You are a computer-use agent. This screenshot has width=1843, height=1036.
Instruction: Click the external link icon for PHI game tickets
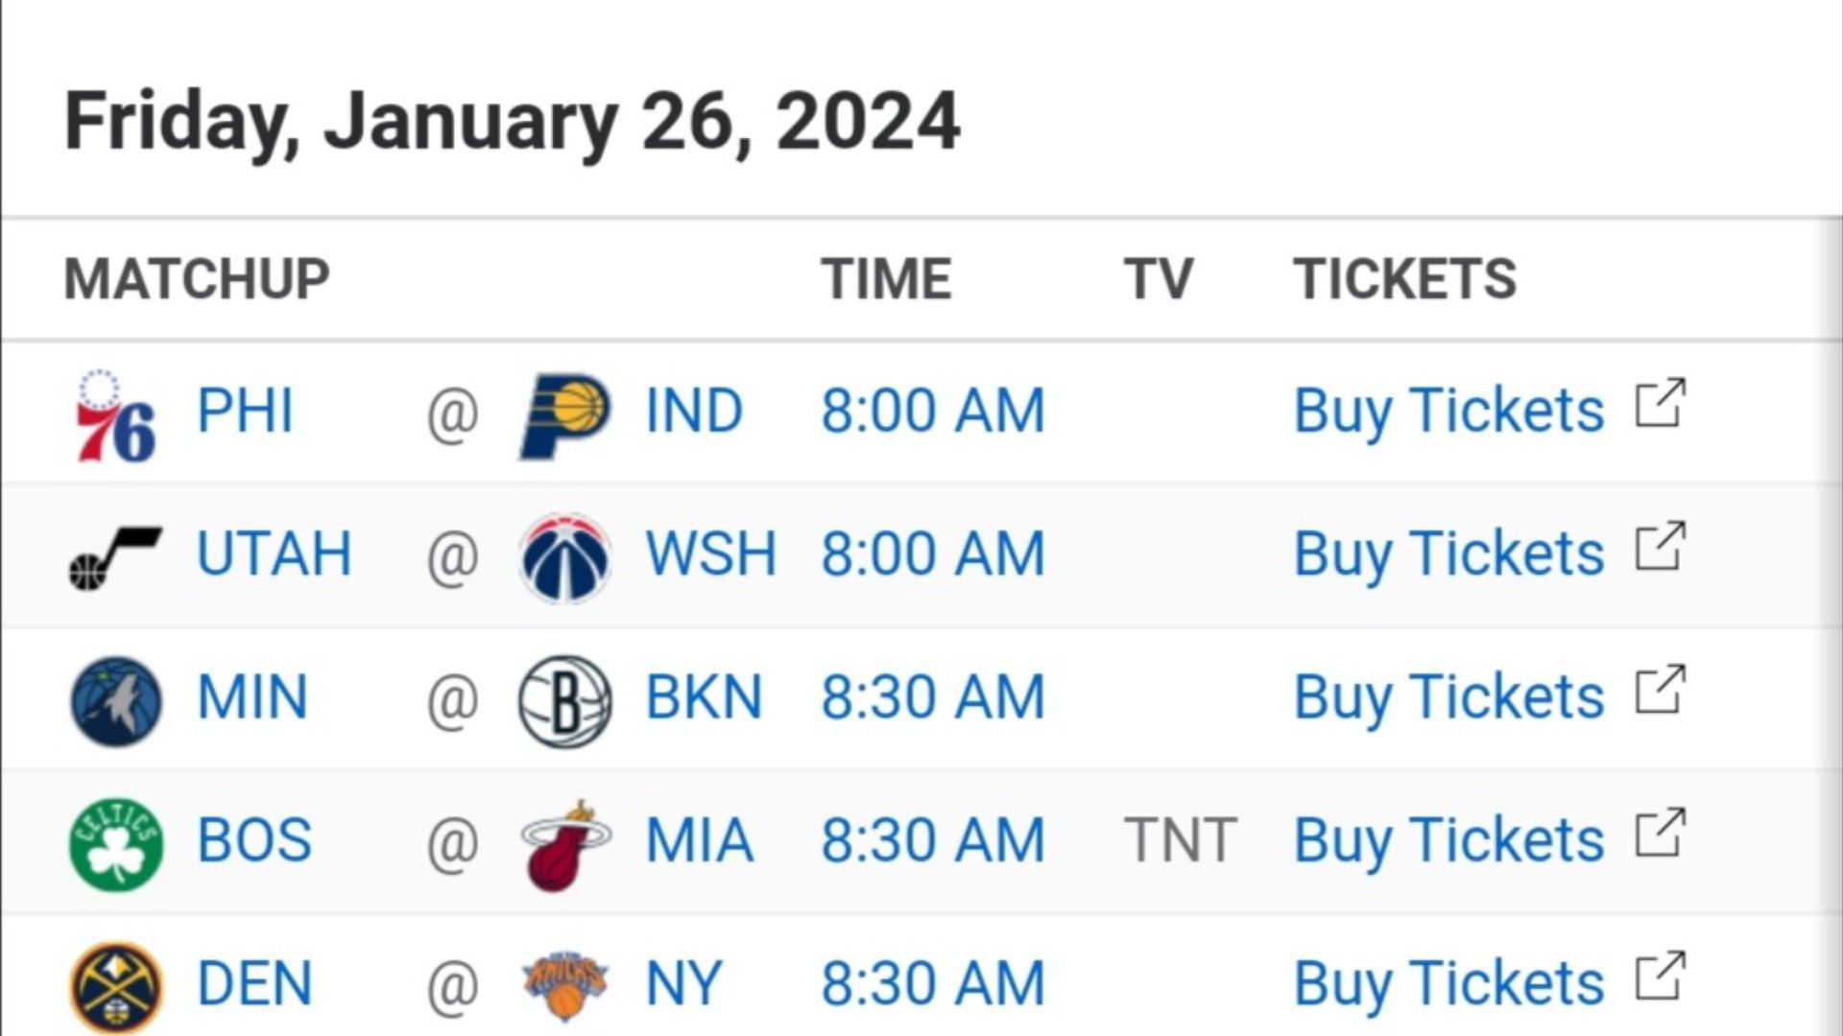click(1661, 403)
